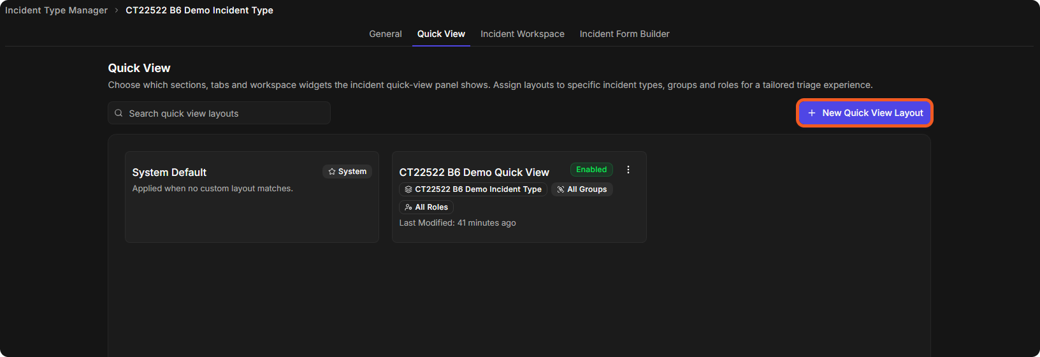The width and height of the screenshot is (1040, 357).
Task: Click the Enabled status badge
Action: click(x=591, y=170)
